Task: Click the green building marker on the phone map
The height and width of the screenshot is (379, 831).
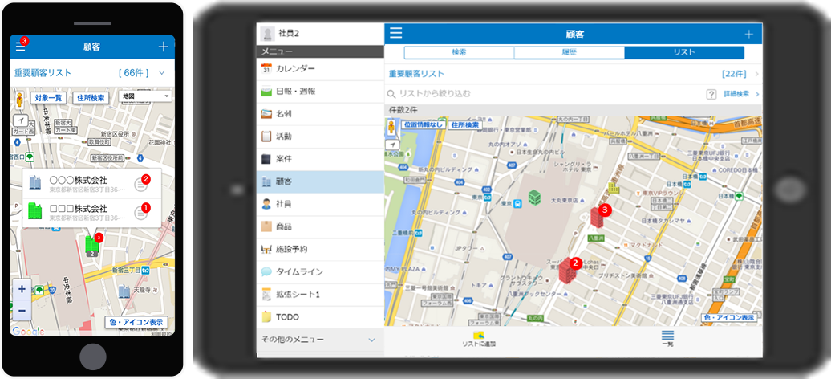Action: coord(92,245)
